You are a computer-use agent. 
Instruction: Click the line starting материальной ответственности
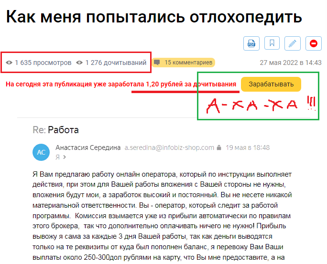155,205
